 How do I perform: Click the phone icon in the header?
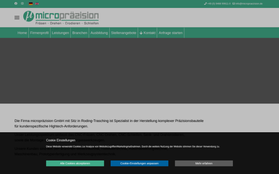coord(205,4)
